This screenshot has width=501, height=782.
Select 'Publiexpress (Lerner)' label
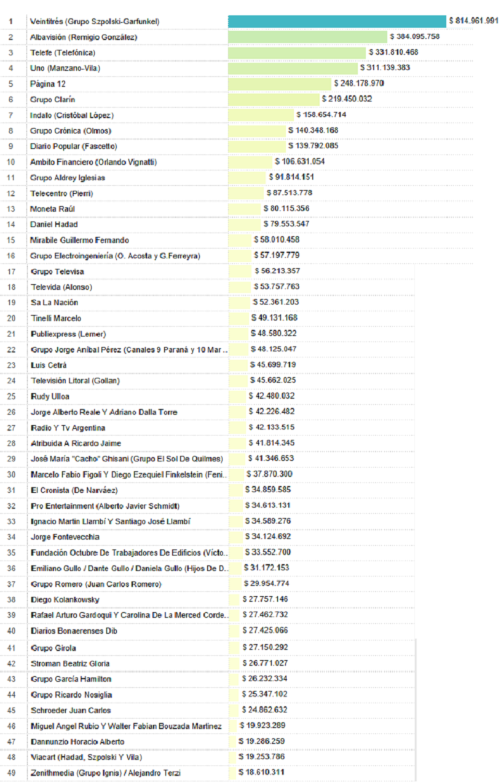pyautogui.click(x=68, y=334)
